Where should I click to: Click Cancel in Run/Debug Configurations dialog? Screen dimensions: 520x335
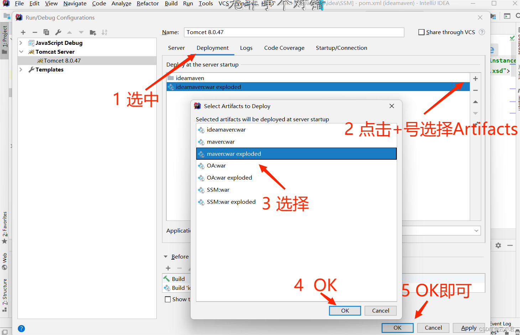(x=433, y=328)
